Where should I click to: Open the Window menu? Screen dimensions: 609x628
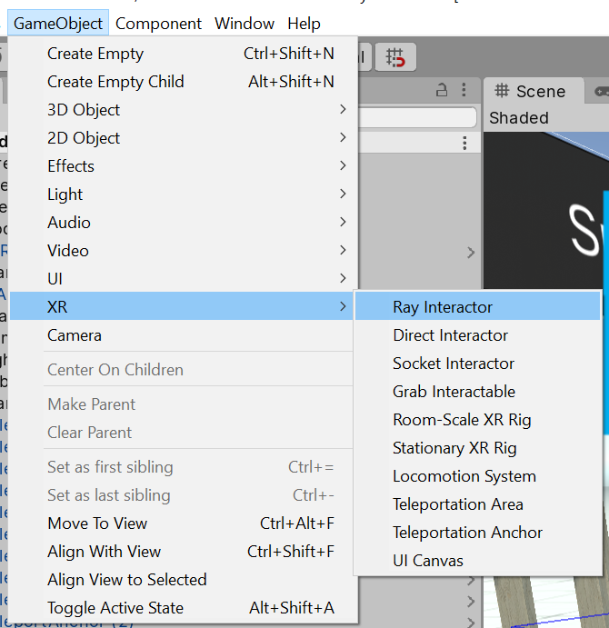click(245, 24)
